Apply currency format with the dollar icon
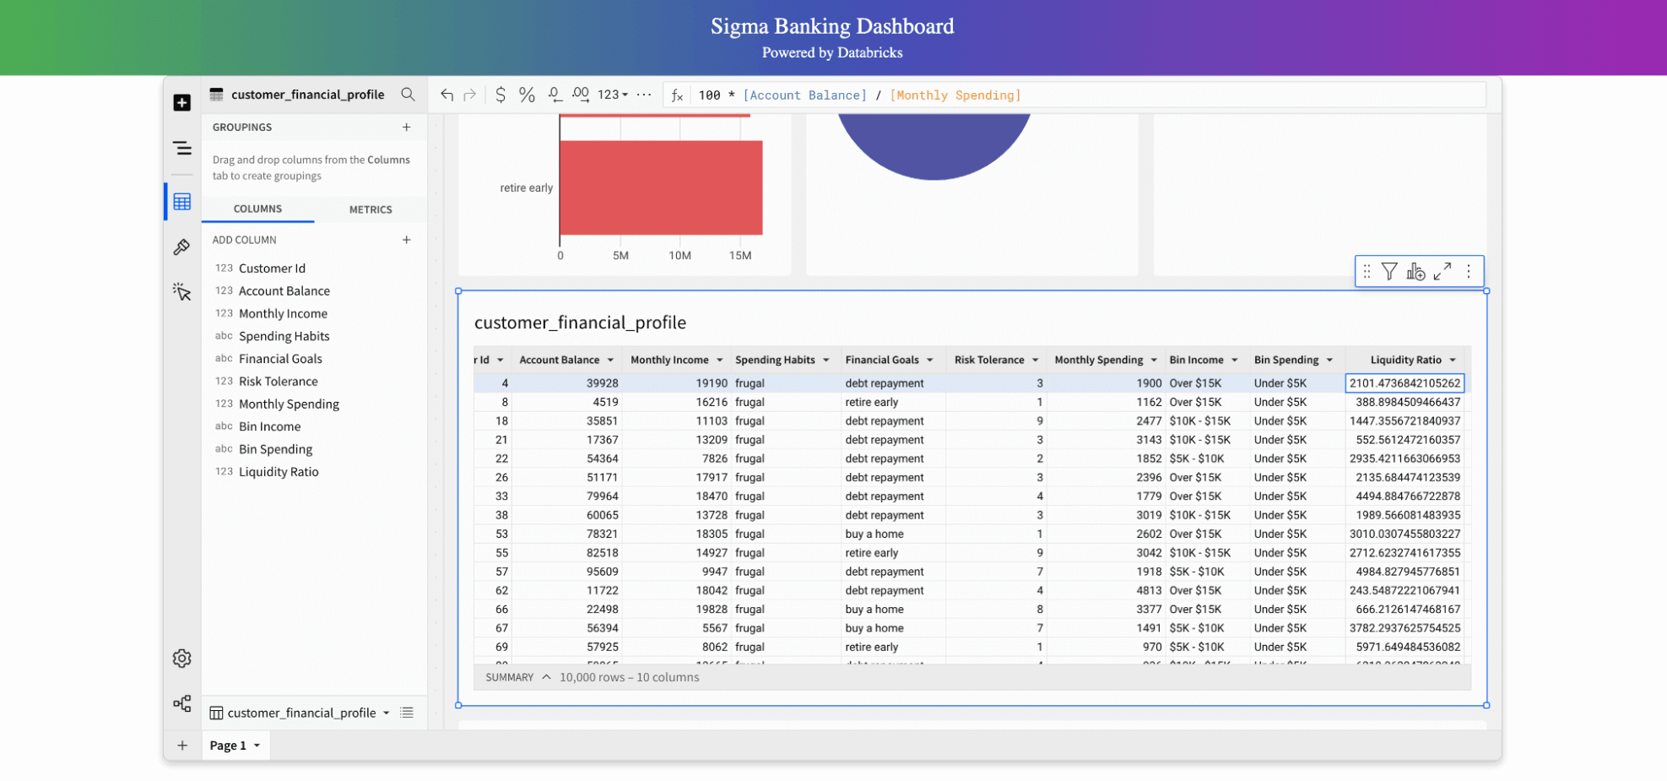 (501, 95)
